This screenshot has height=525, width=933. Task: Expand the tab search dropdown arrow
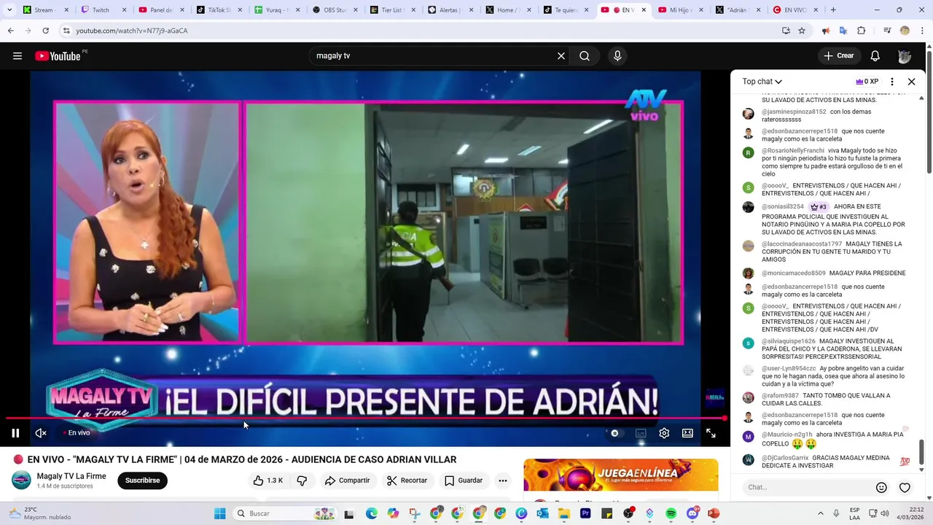coord(9,10)
